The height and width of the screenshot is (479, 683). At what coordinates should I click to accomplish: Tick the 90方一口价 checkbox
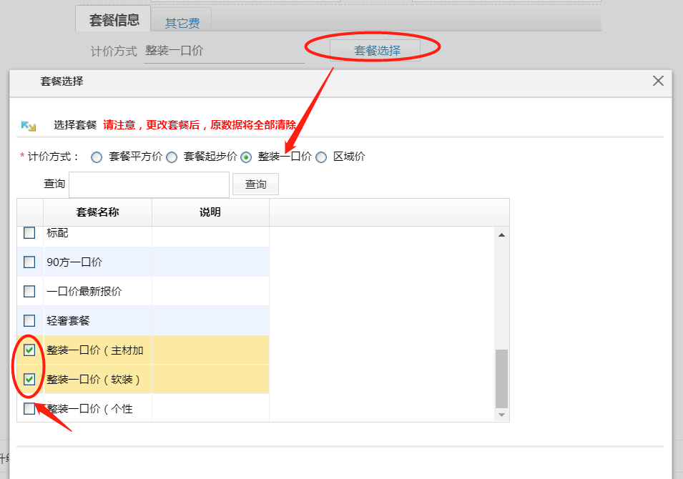click(29, 262)
